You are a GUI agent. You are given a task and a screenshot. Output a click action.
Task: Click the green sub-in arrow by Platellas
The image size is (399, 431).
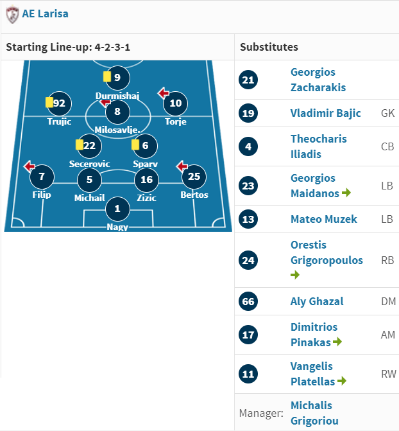coord(342,381)
